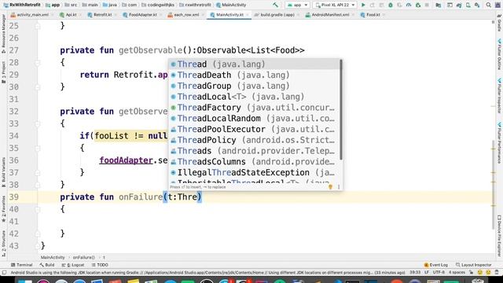Select ThreadLocalRandom in the completion list
This screenshot has width=503, height=283.
tap(255, 119)
